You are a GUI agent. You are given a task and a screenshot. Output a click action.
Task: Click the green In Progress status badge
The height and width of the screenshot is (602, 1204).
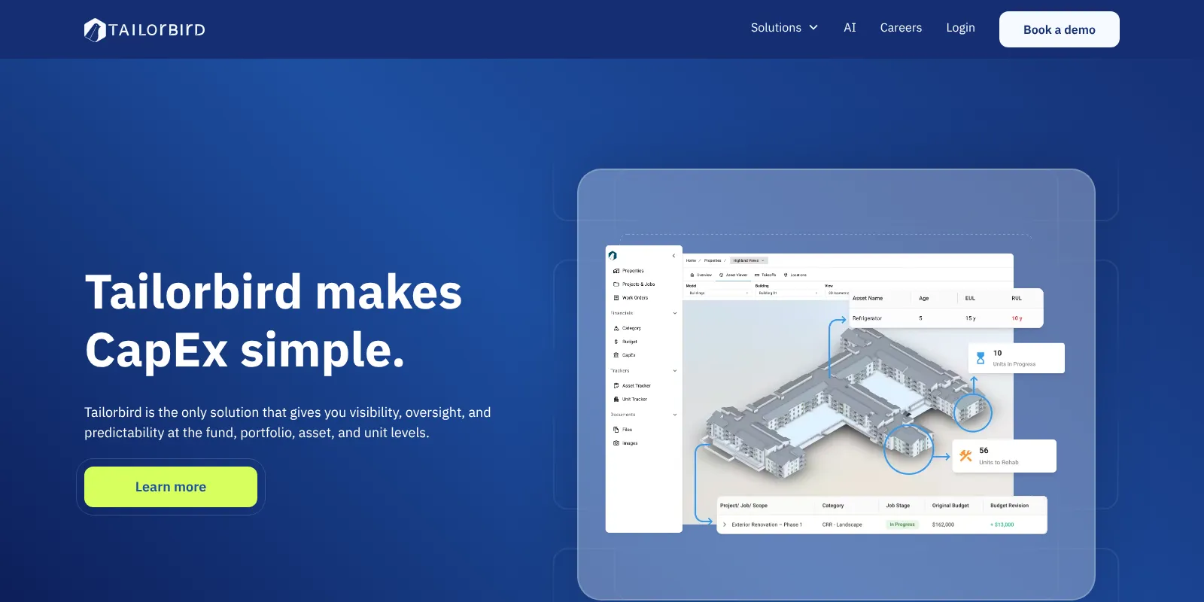[x=902, y=524]
